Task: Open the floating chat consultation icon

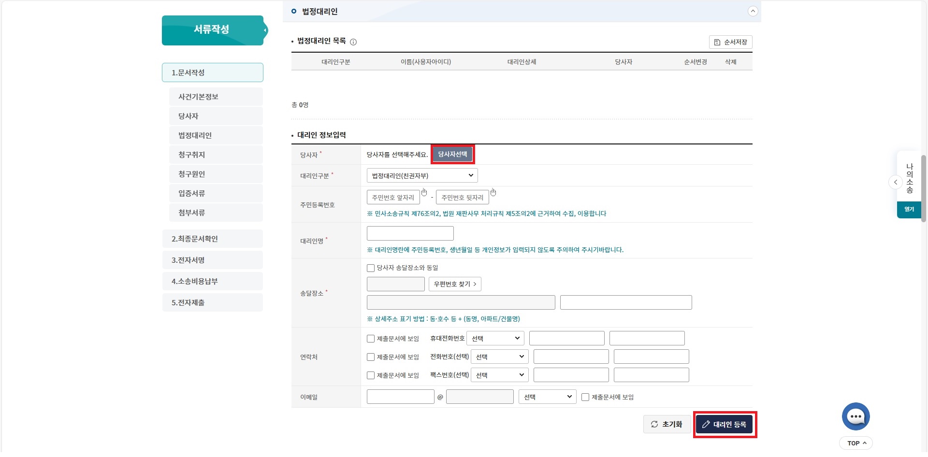Action: coord(855,416)
